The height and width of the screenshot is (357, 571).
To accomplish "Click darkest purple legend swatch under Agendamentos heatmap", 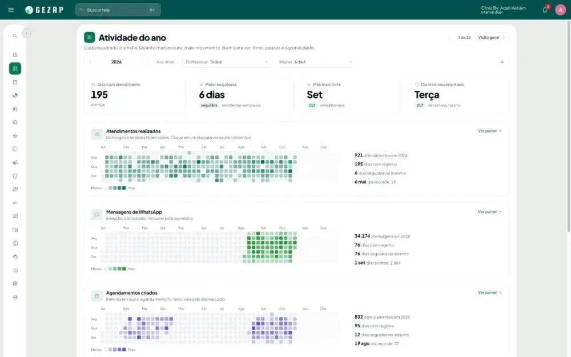I will coord(124,350).
